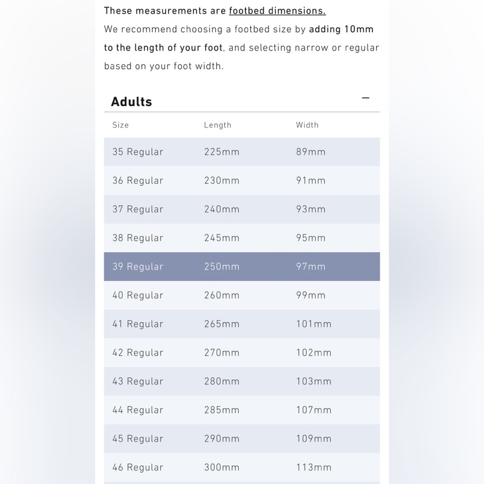The image size is (484, 484).
Task: Select the 40 Regular size row
Action: (242, 295)
